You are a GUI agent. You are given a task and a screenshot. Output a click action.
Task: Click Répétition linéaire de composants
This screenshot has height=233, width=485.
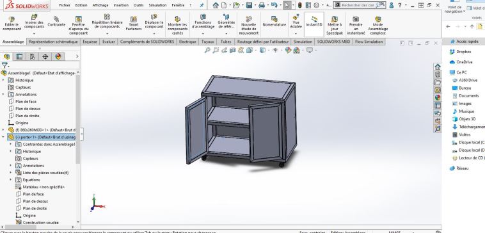107,22
